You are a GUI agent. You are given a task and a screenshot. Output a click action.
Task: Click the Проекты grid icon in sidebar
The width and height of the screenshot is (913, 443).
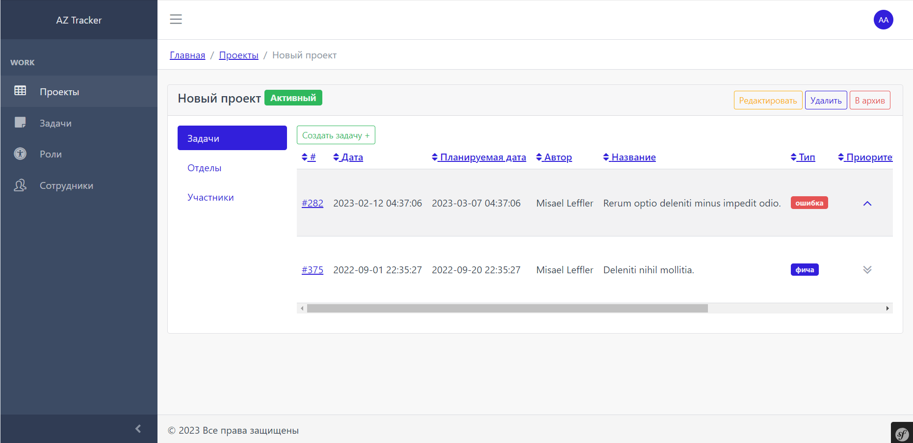(20, 91)
